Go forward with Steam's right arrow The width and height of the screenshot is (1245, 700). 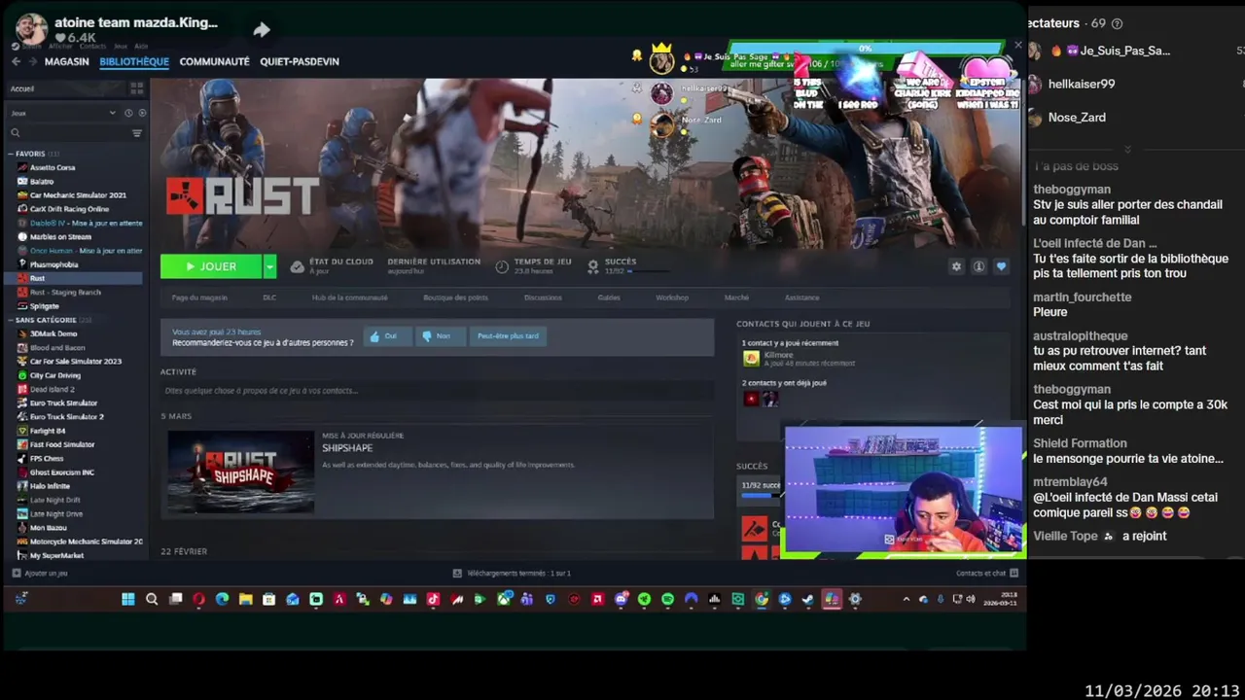click(x=32, y=61)
